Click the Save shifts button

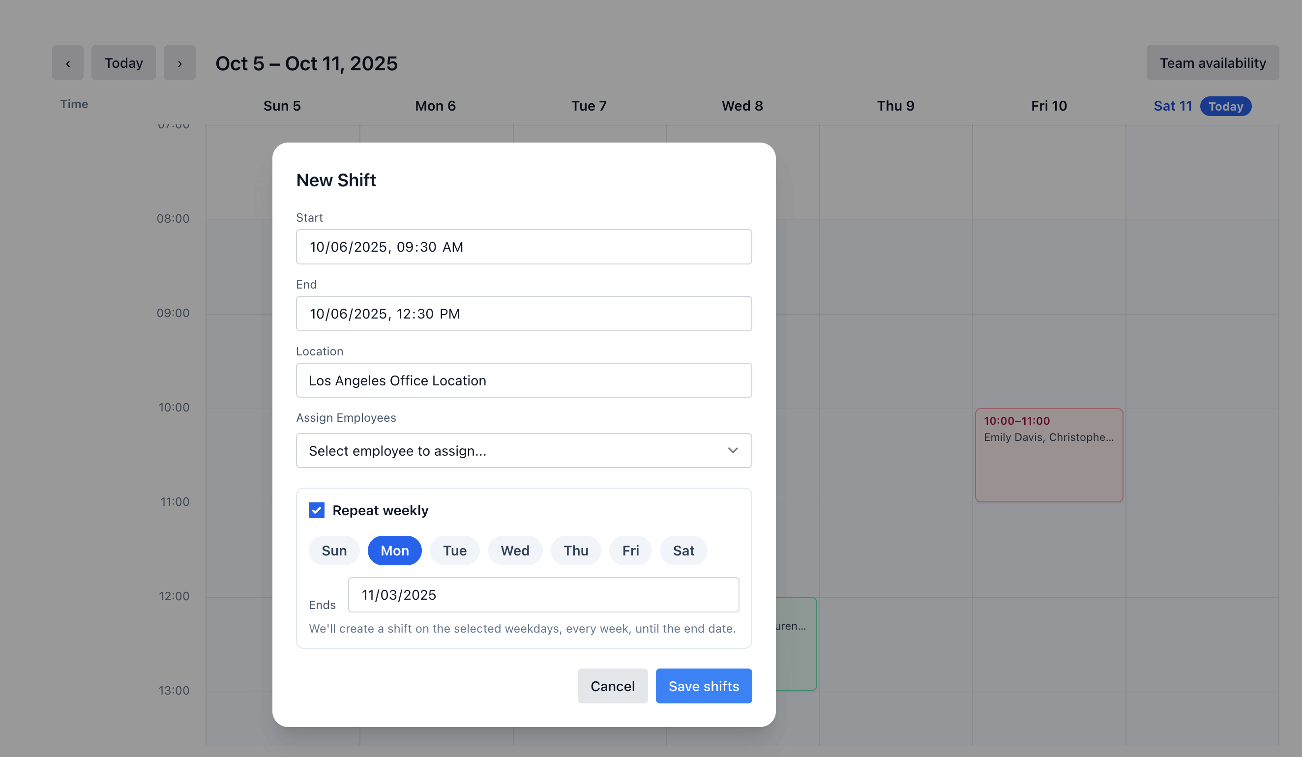[703, 686]
